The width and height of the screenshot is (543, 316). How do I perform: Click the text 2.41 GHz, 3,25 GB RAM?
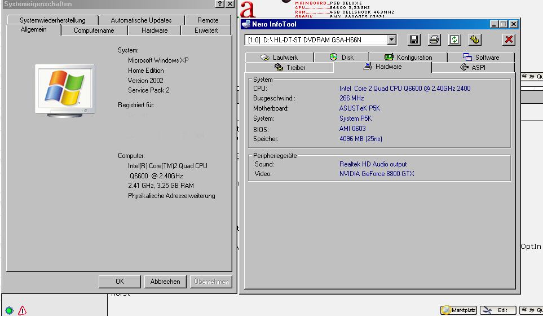coord(161,186)
